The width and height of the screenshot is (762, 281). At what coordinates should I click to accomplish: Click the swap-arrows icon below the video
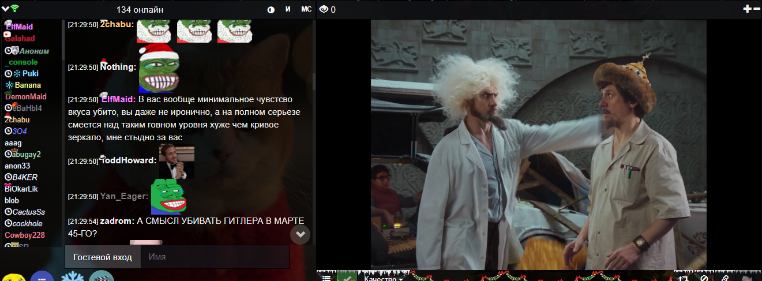click(684, 279)
